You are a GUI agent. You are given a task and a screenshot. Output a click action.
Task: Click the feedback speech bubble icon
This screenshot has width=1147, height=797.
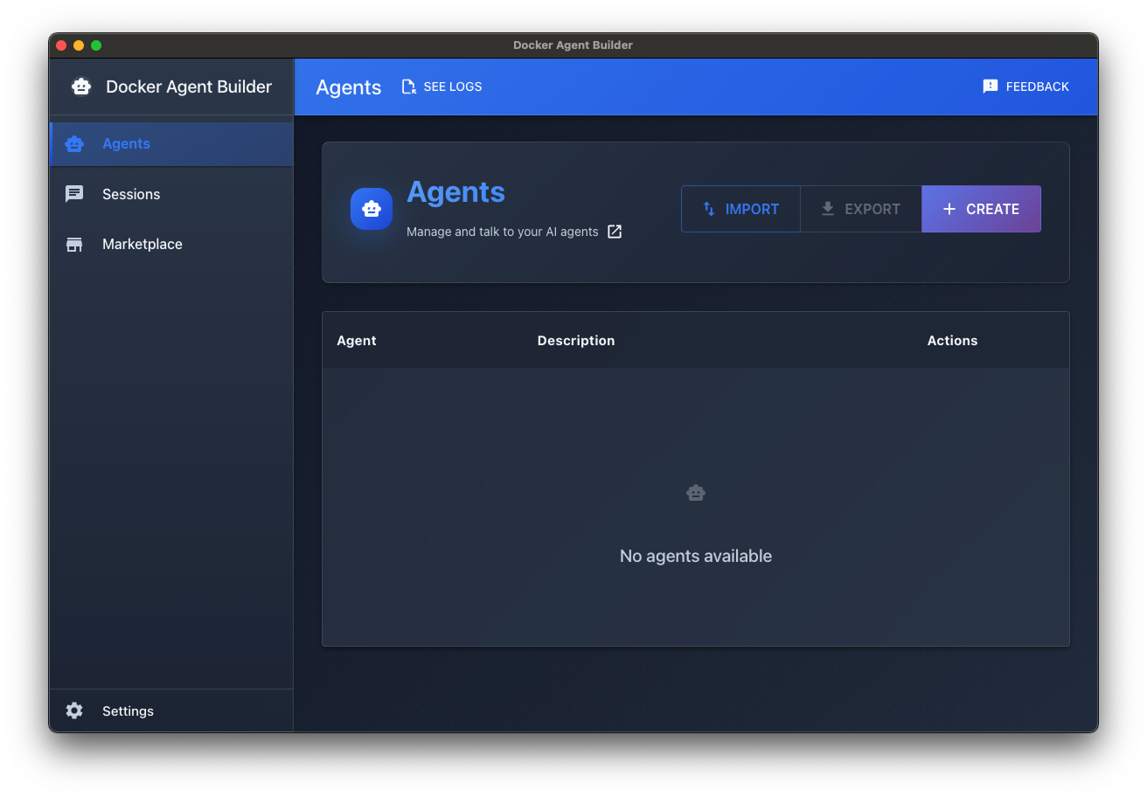pos(990,86)
